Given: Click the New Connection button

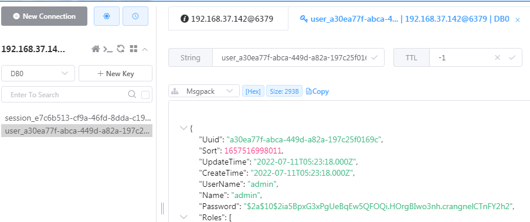Looking at the screenshot, I should point(45,16).
